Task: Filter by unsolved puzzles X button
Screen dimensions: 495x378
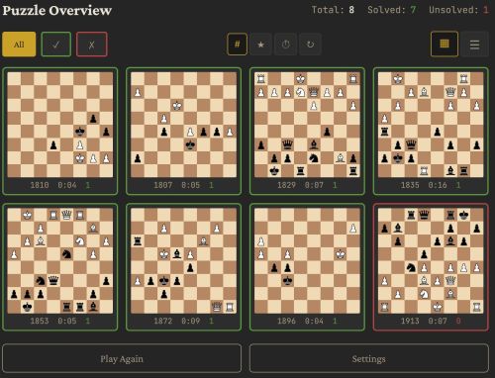Action: 92,45
